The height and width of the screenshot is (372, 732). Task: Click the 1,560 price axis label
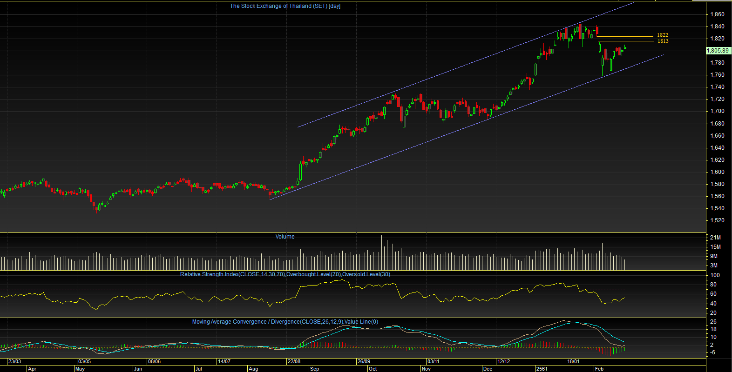click(x=717, y=196)
